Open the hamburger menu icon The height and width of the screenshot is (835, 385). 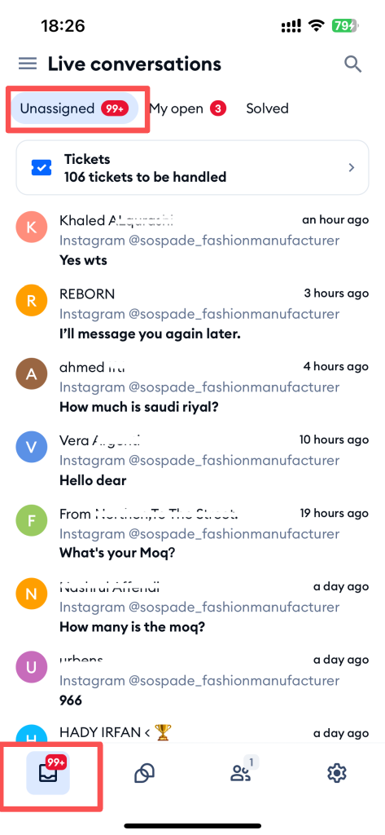coord(28,64)
